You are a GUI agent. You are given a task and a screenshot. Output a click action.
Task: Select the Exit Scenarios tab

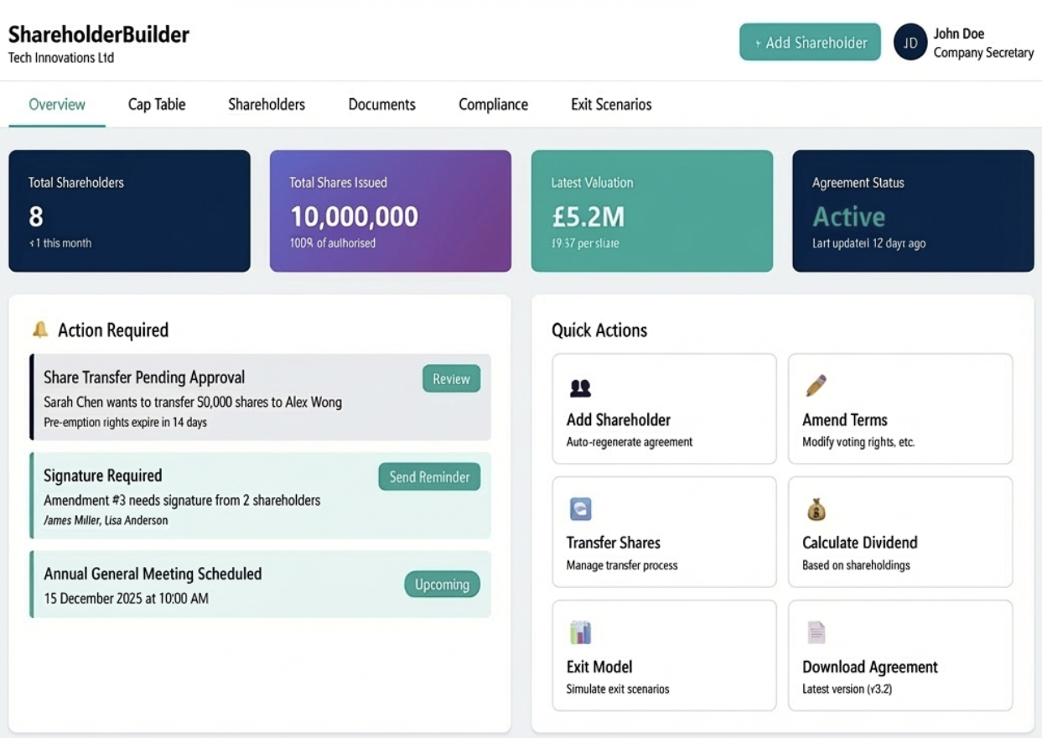tap(611, 104)
